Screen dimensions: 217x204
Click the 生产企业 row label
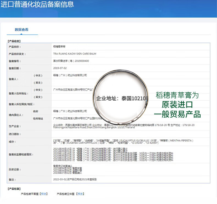[15, 126]
